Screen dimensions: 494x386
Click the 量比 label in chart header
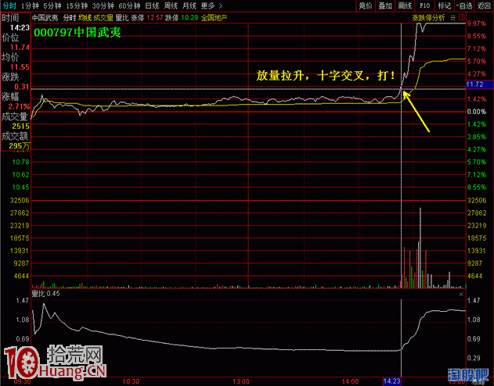click(x=122, y=18)
